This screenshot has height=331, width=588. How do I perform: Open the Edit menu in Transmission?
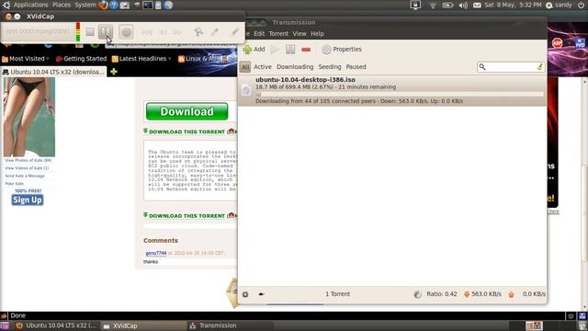[x=259, y=34]
